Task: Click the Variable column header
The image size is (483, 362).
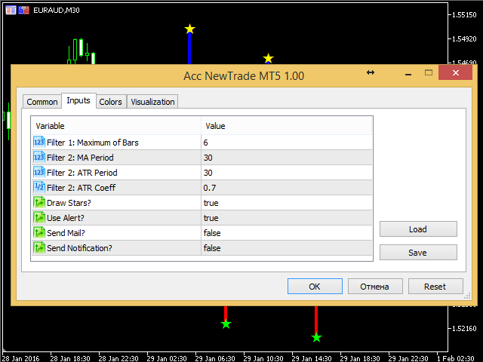Action: click(116, 126)
